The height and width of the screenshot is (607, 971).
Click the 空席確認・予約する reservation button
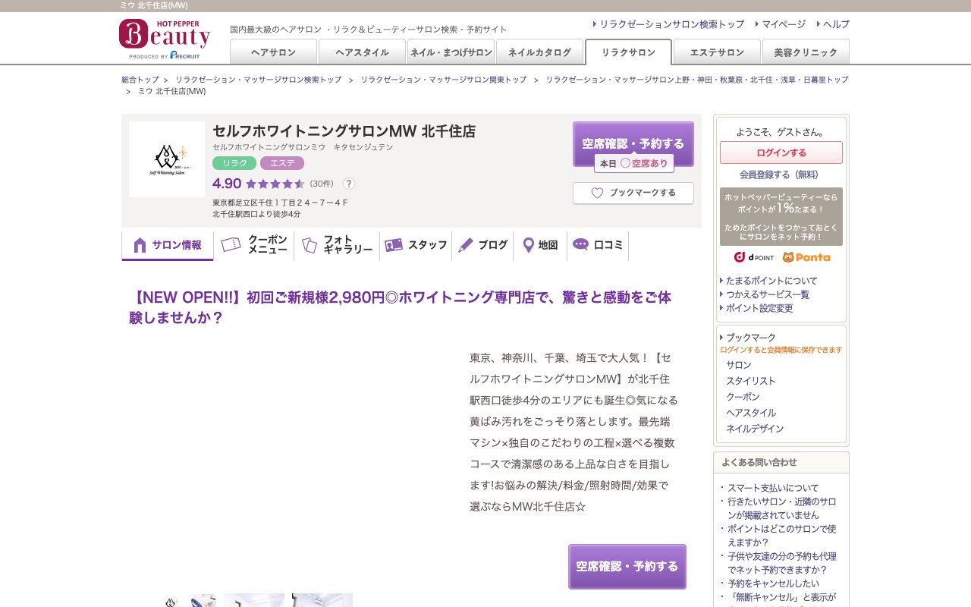click(633, 143)
